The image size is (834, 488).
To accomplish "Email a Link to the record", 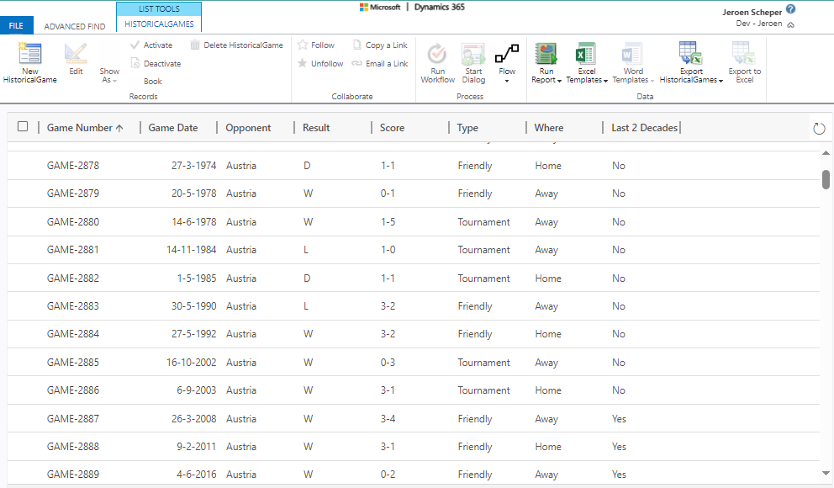I will [x=380, y=63].
